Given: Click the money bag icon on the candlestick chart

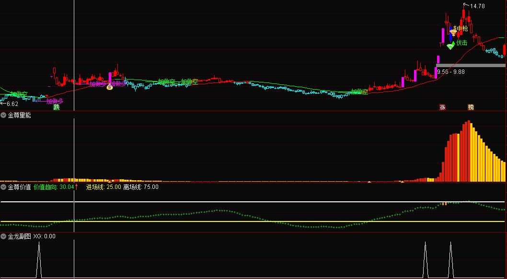Looking at the screenshot, I should (110, 86).
